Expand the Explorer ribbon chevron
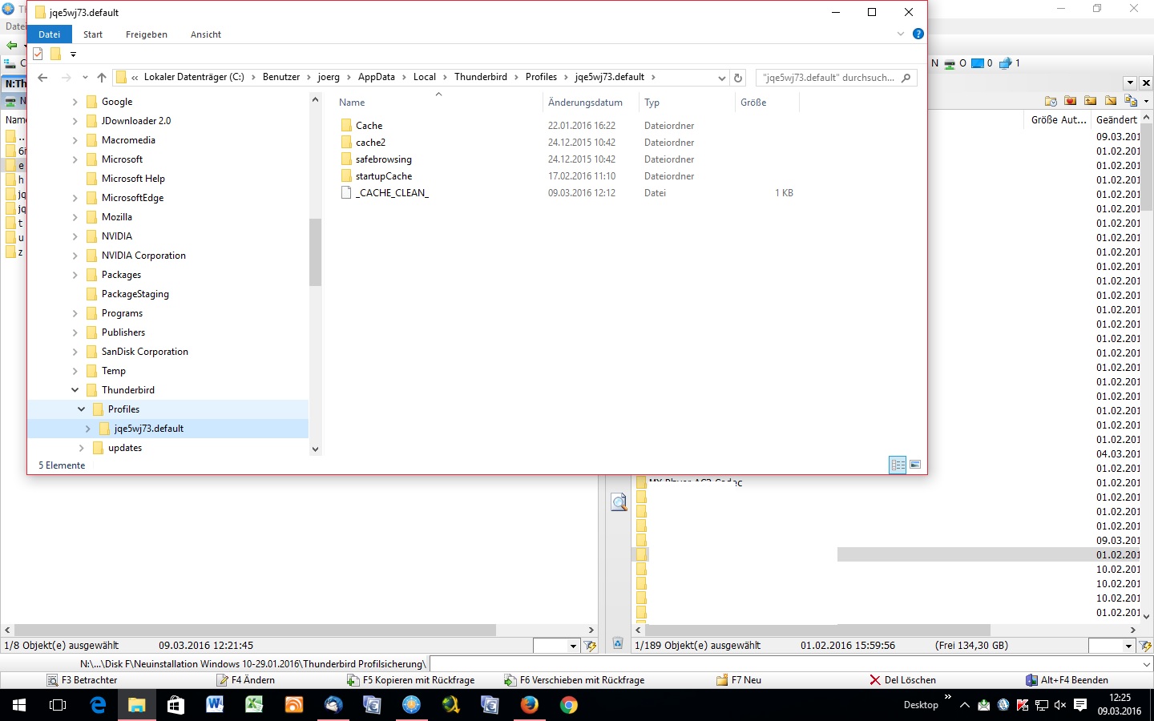 coord(901,34)
